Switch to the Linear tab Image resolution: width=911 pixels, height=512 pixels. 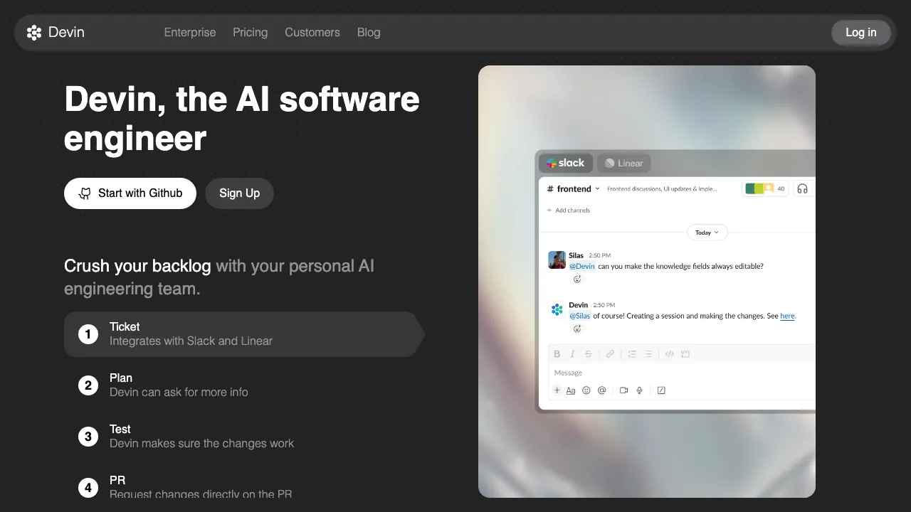(x=623, y=163)
